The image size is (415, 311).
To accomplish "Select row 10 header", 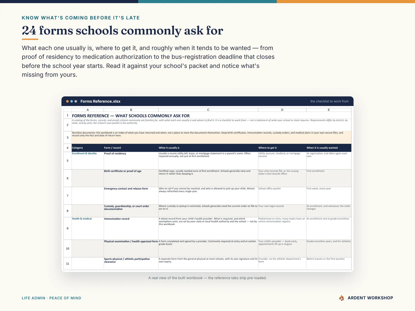I will (67, 249).
